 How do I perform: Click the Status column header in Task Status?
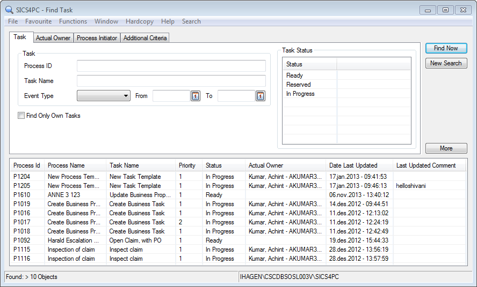(310, 64)
